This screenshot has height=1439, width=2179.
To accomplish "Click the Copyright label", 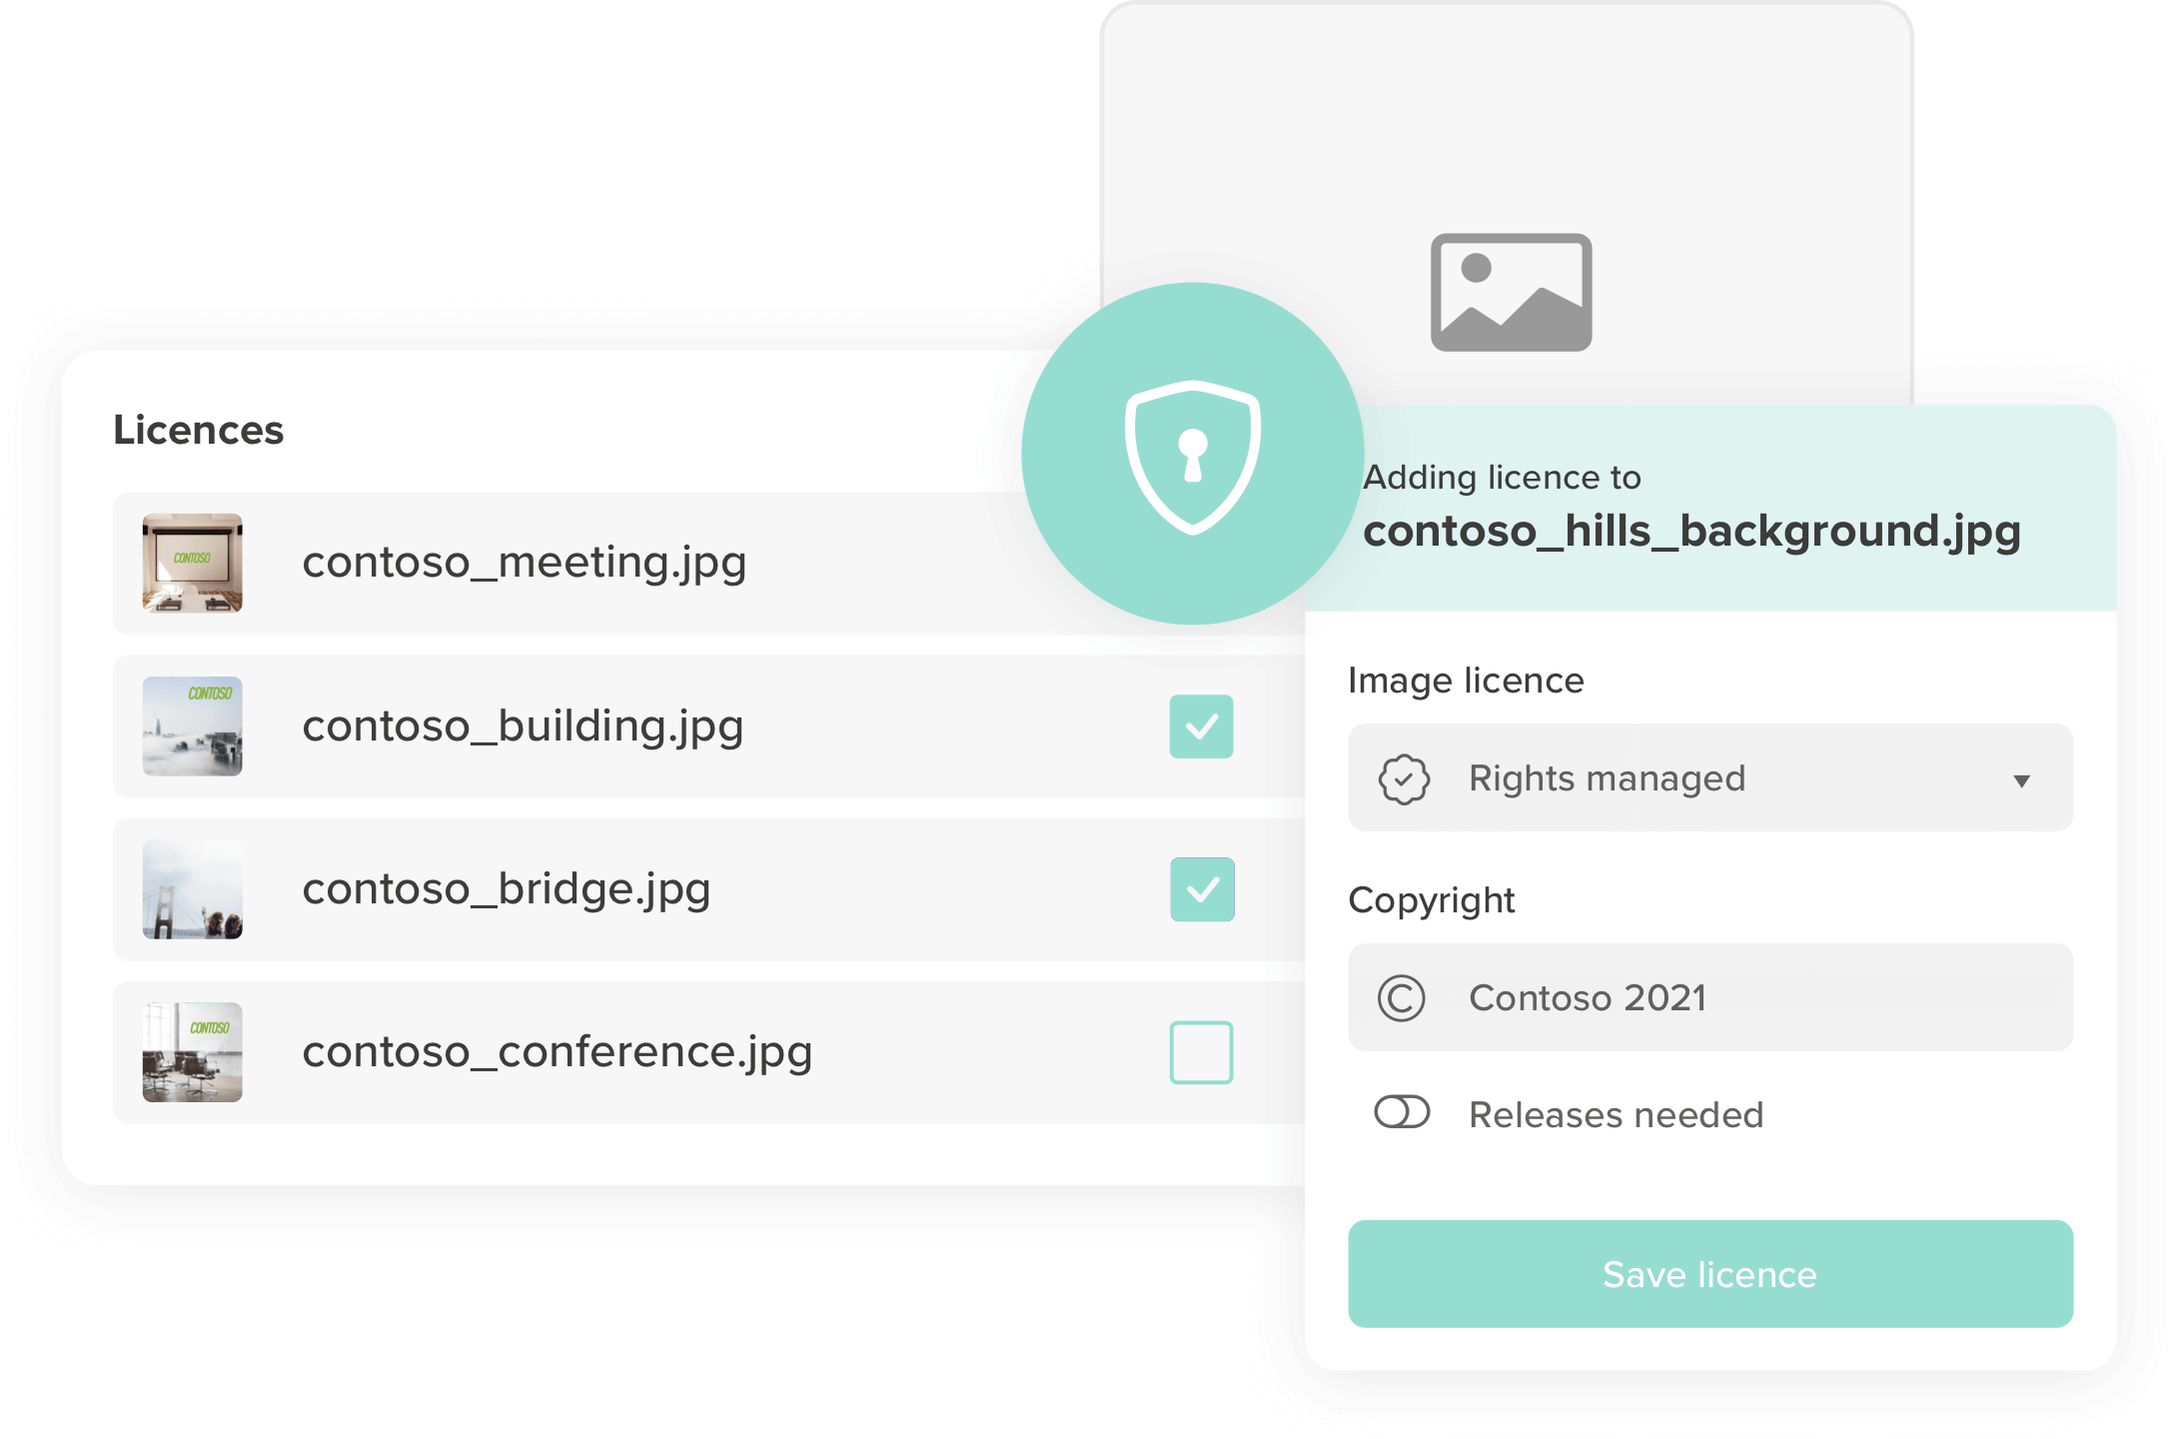I will [x=1432, y=900].
